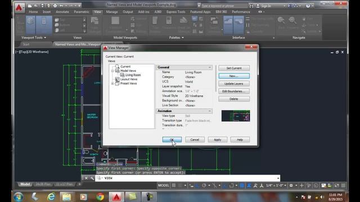The height and width of the screenshot is (202, 360).
Task: Toggle the File Tabs button in Interface panel
Action: [228, 25]
